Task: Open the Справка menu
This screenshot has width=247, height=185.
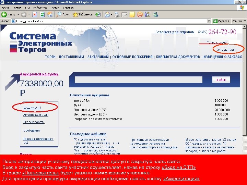Action: [x=68, y=8]
